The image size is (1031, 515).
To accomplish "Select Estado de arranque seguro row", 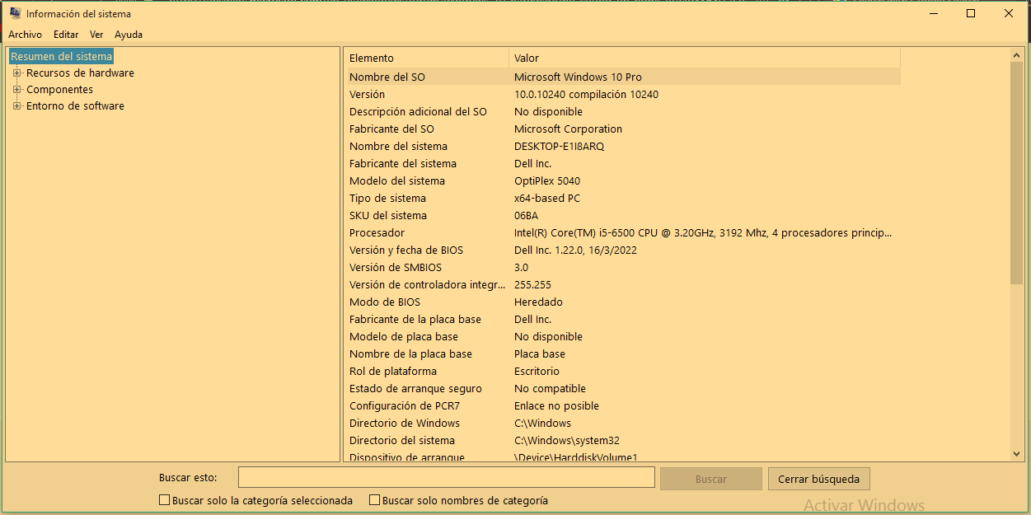I will (x=622, y=388).
